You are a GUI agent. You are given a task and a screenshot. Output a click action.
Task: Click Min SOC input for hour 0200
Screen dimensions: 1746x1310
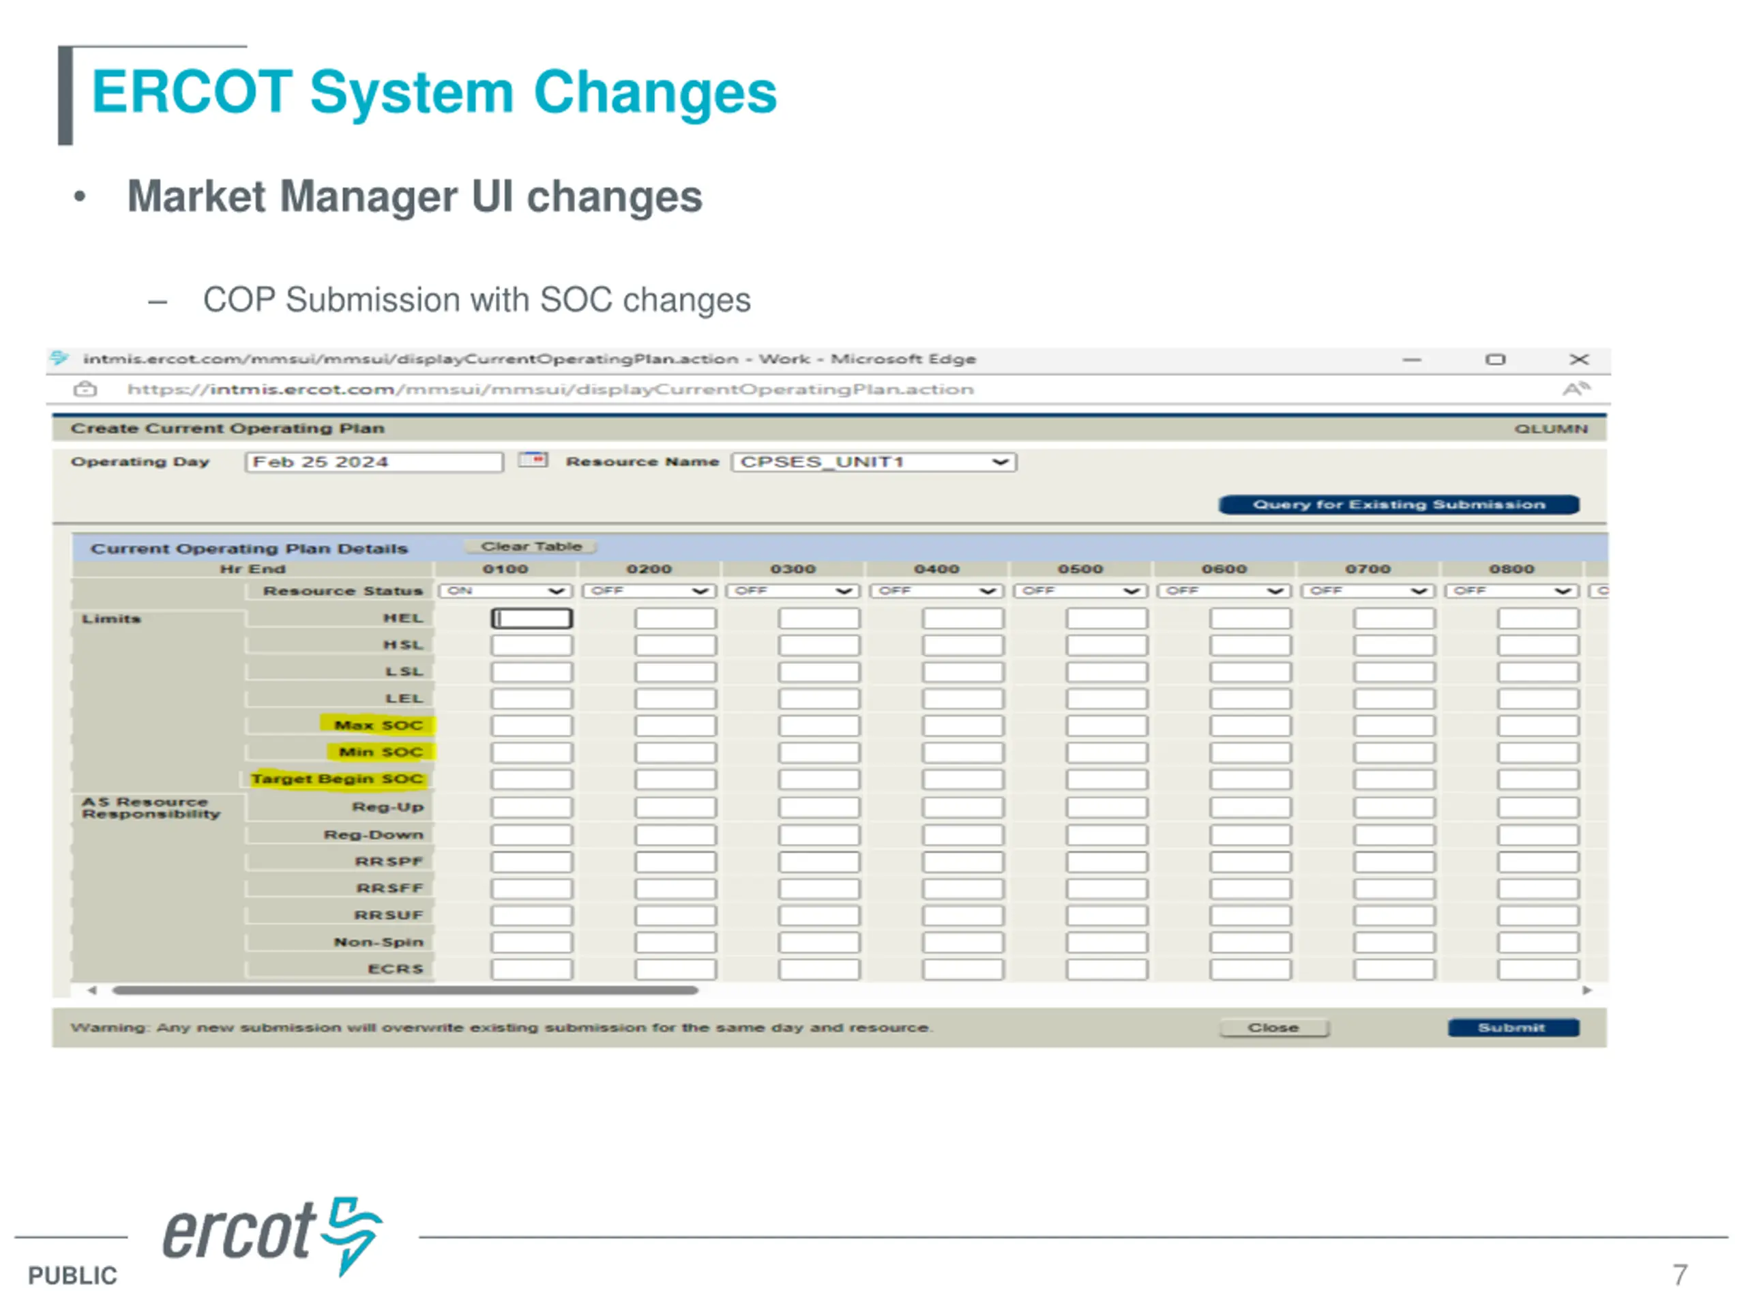pos(675,753)
